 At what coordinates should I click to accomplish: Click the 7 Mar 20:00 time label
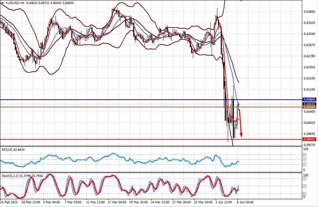(73, 202)
